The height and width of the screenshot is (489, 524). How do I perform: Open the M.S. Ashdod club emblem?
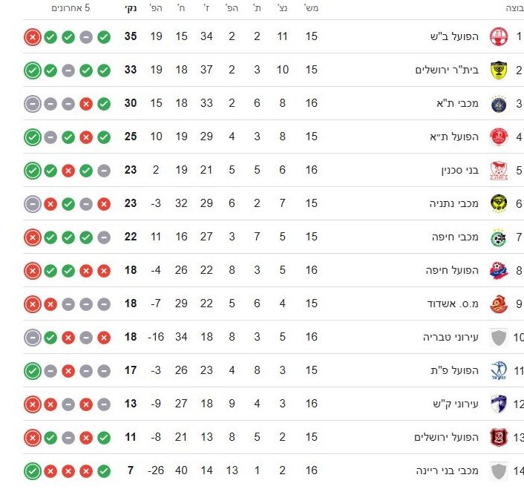pos(497,303)
